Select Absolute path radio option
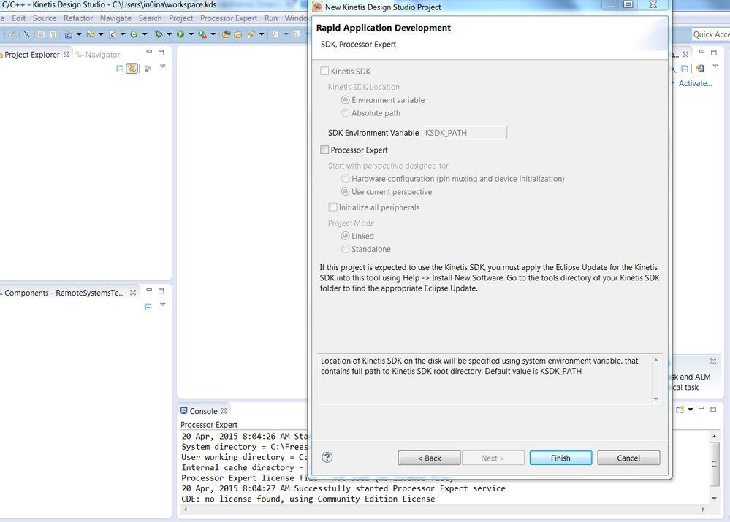Screen dimensions: 730x522 click(x=346, y=112)
